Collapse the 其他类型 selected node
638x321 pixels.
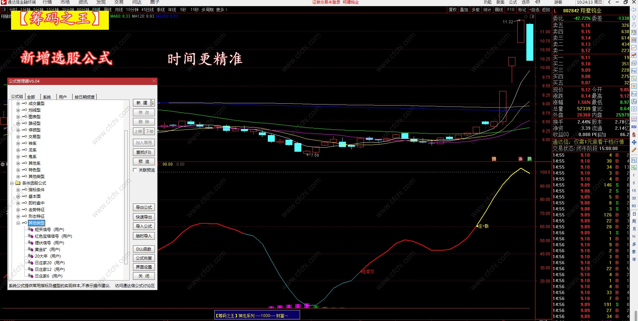coord(18,223)
